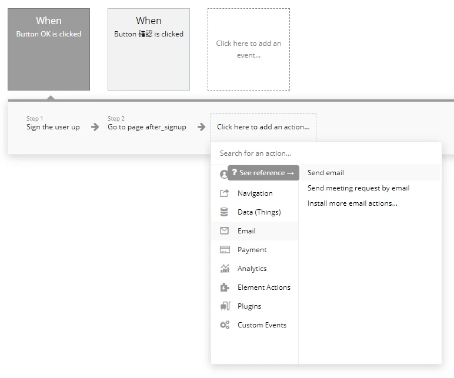Click the Account user icon
Viewport: 454px width, 378px height.
point(223,174)
